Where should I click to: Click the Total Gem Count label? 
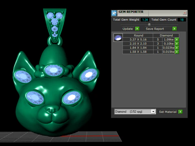point(164,20)
